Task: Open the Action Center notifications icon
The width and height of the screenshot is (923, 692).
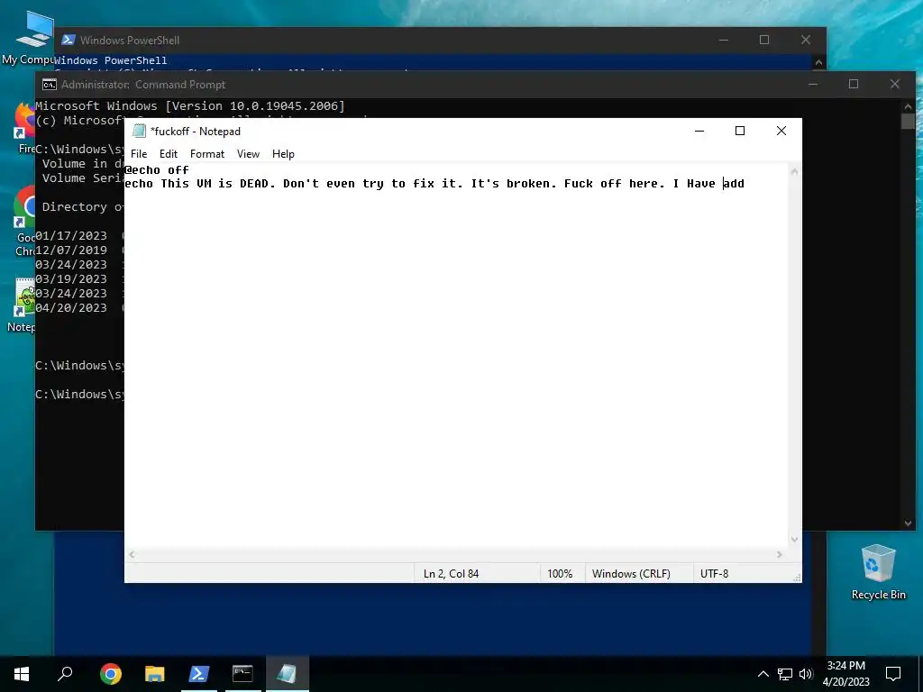Action: (893, 674)
